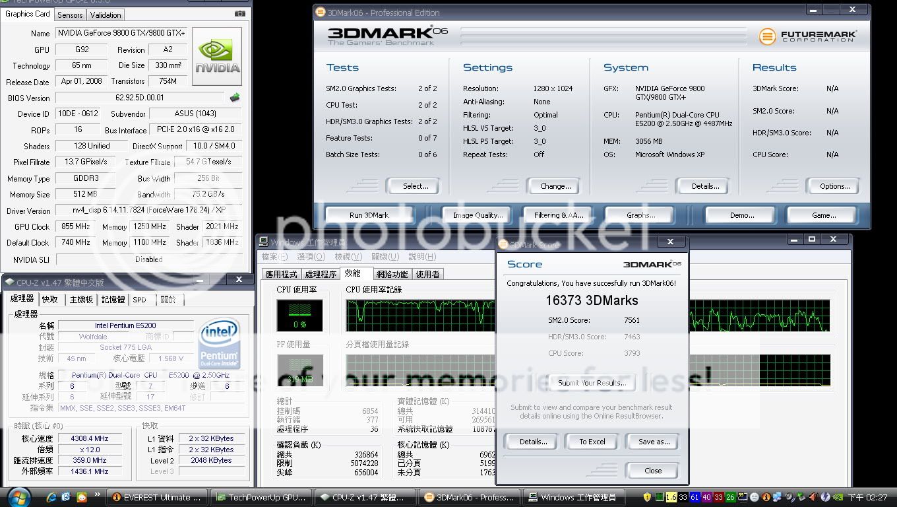897x507 pixels.
Task: Click the yellow security shield tray icon
Action: 648,496
